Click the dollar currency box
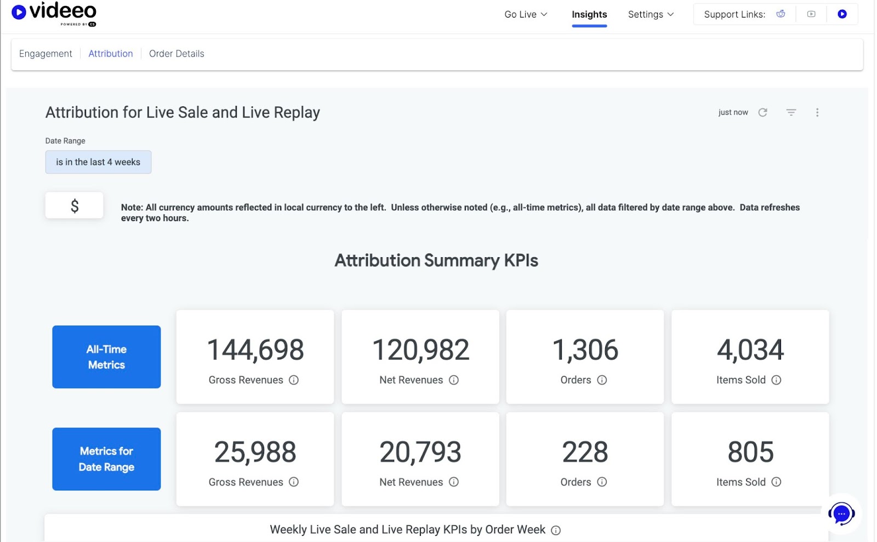The width and height of the screenshot is (877, 542). click(x=75, y=206)
